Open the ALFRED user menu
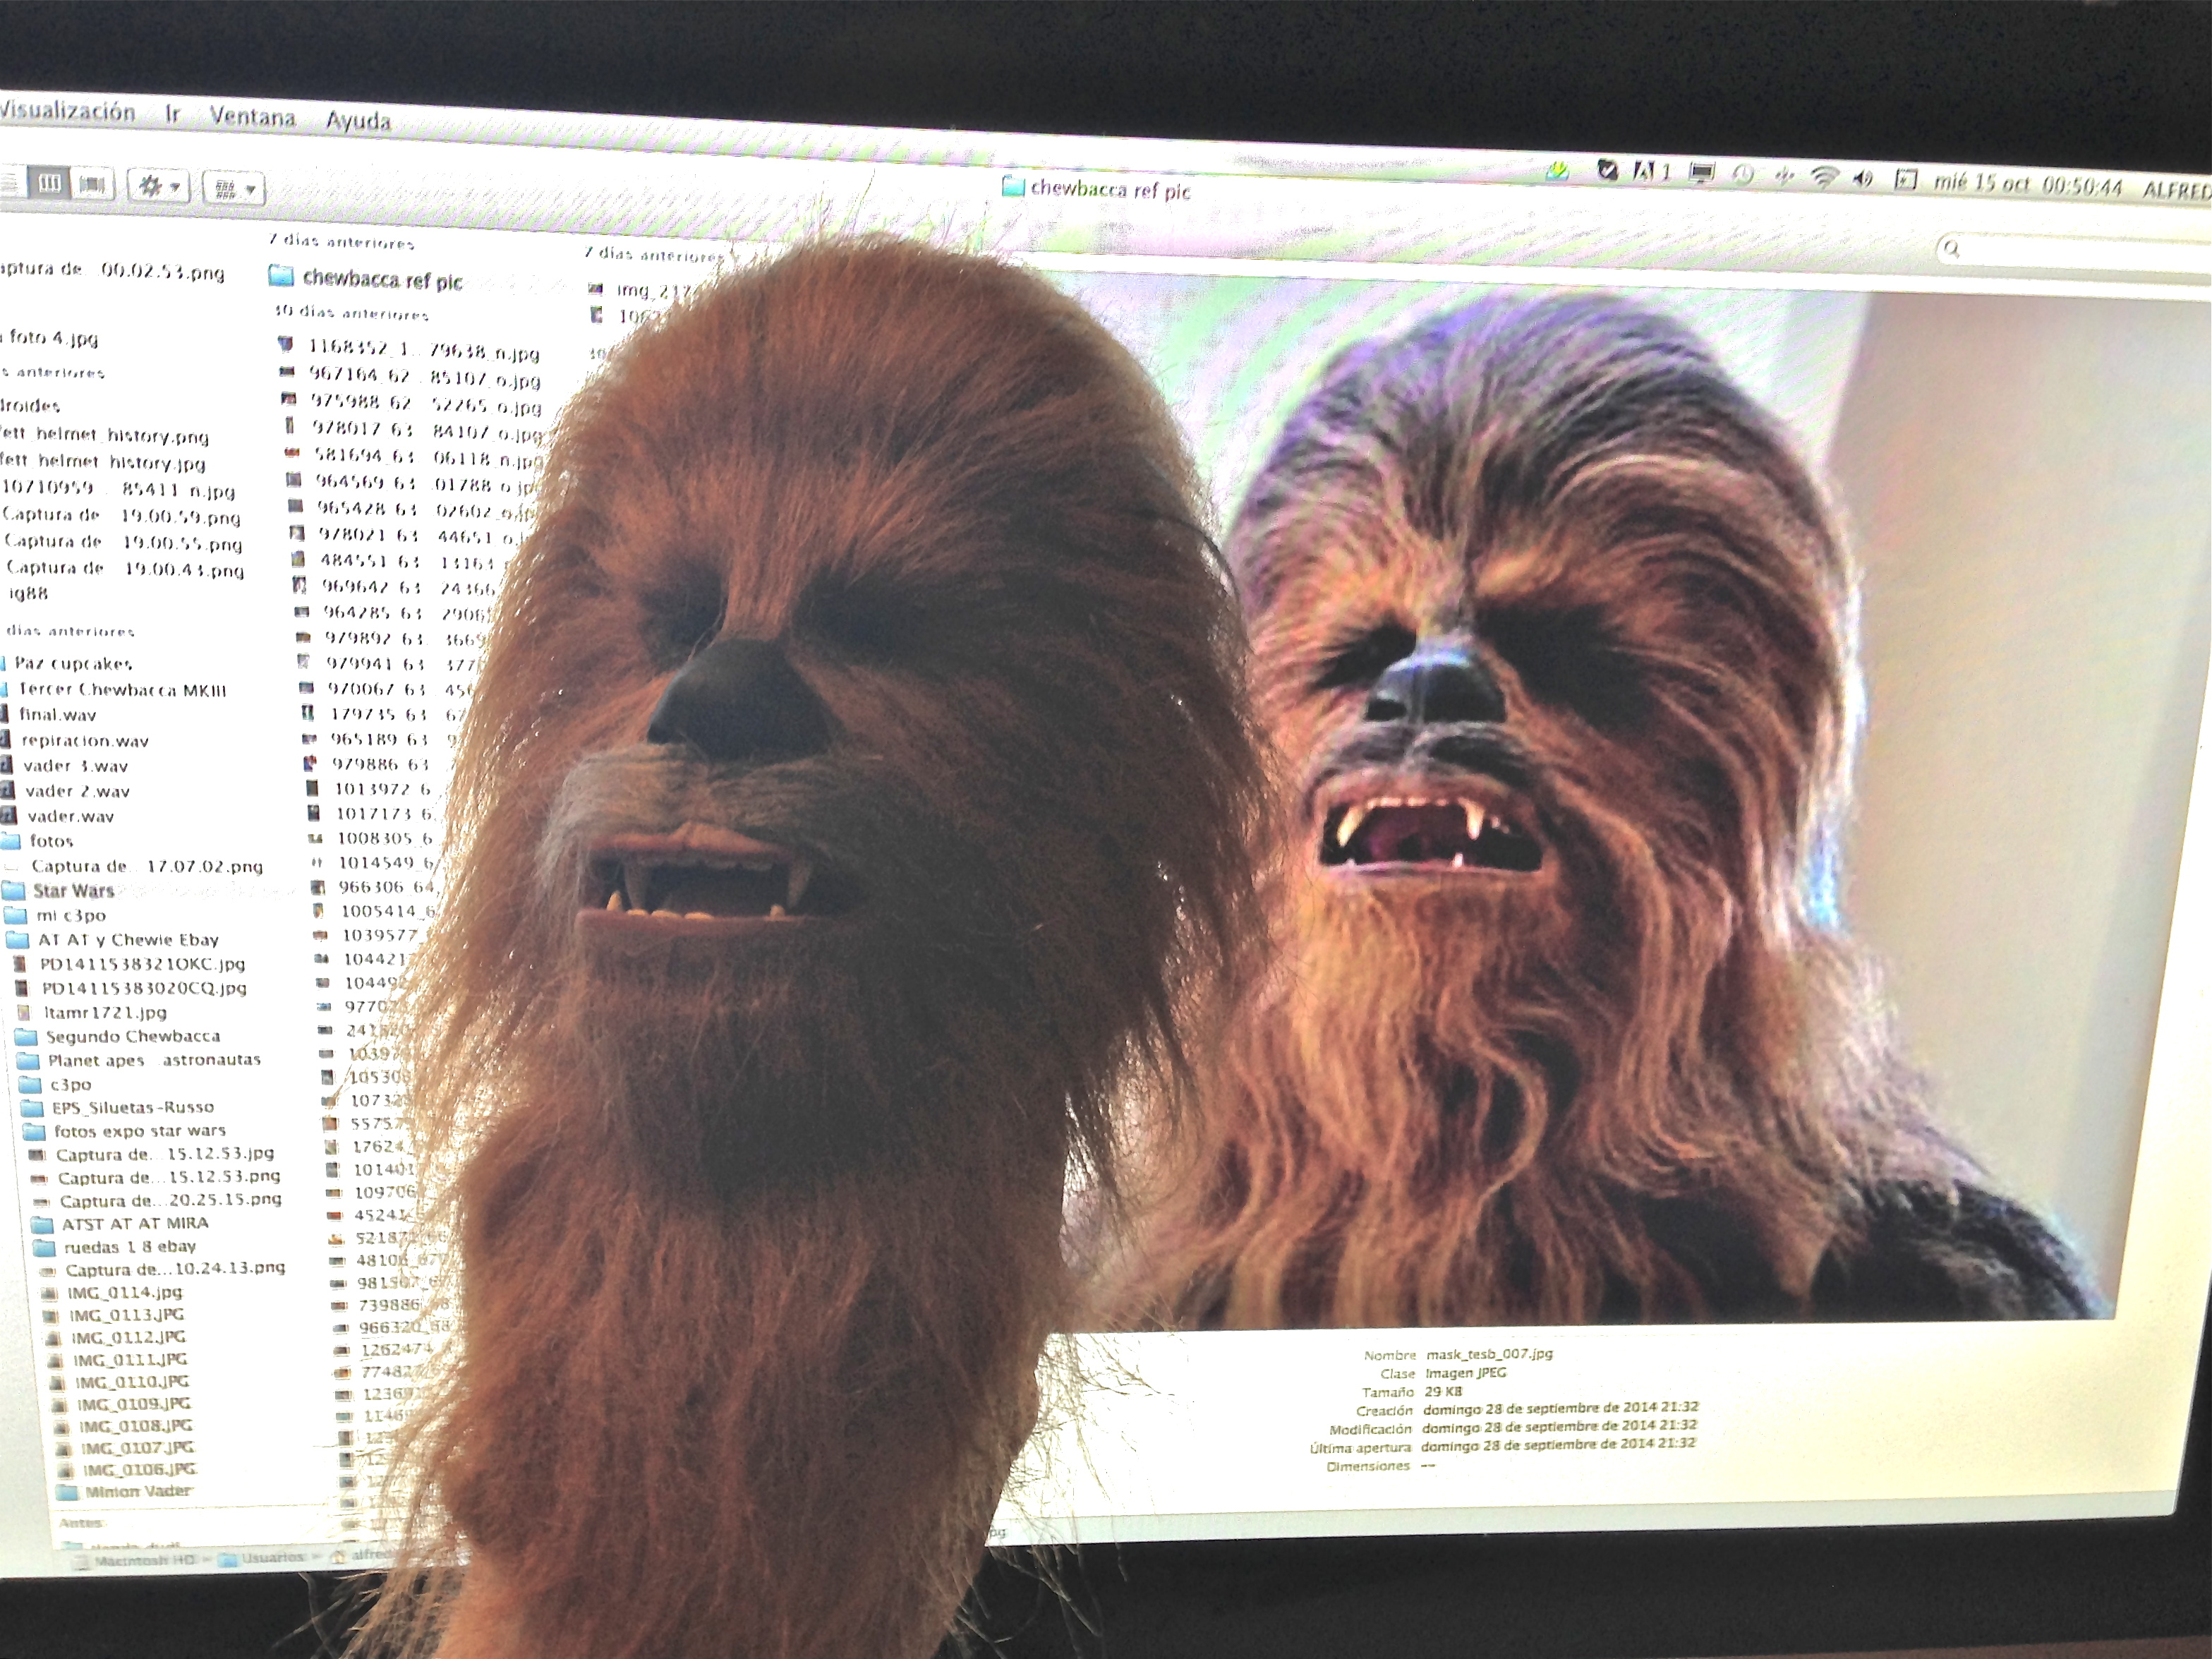This screenshot has width=2212, height=1659. pyautogui.click(x=2177, y=190)
